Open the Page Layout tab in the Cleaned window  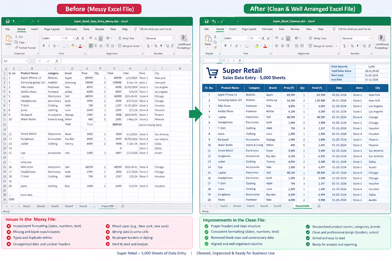click(249, 29)
